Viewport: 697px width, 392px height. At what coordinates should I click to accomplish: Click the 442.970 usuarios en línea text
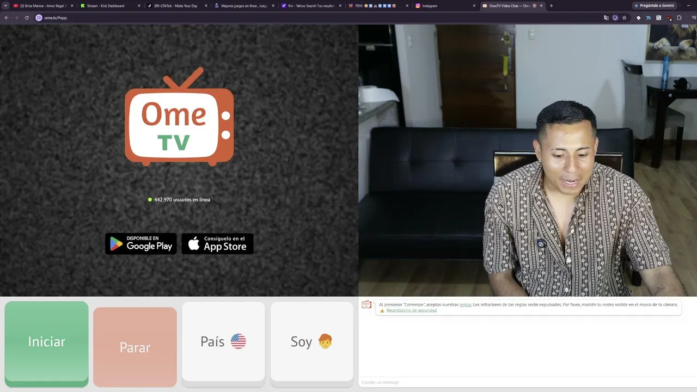point(182,200)
